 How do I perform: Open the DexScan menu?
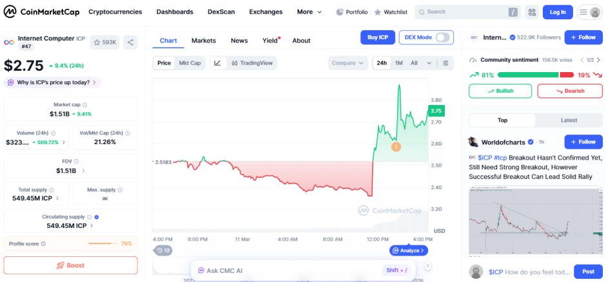(221, 12)
